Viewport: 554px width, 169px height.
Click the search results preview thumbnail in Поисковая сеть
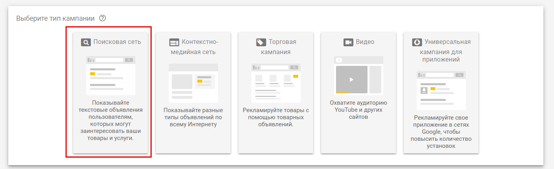tap(111, 76)
